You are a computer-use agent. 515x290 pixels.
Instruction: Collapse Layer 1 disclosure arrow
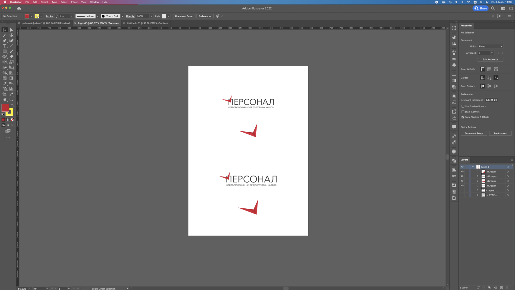click(x=473, y=167)
